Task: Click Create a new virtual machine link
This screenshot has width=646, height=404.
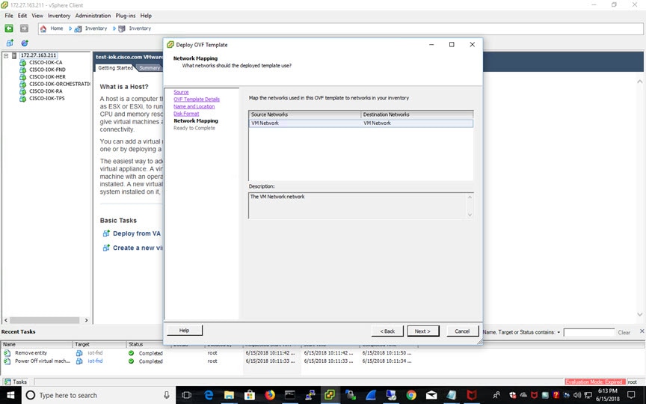Action: point(138,248)
